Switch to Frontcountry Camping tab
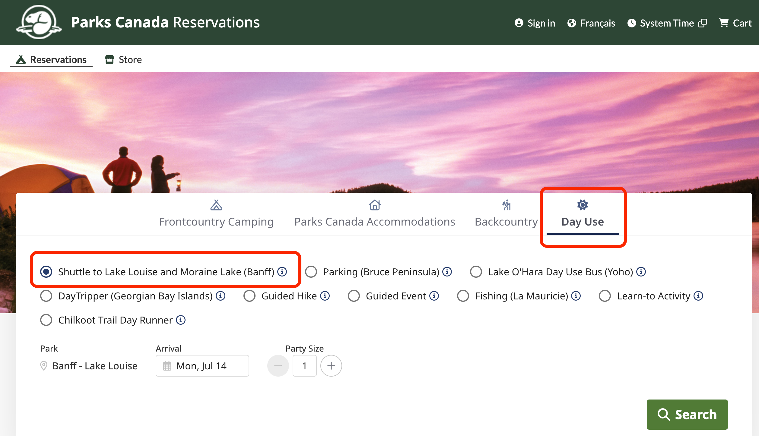 click(x=216, y=213)
